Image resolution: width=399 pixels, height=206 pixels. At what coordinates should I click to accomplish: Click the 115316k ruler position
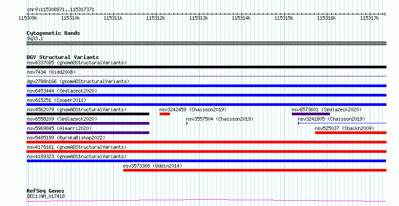[x=326, y=18]
